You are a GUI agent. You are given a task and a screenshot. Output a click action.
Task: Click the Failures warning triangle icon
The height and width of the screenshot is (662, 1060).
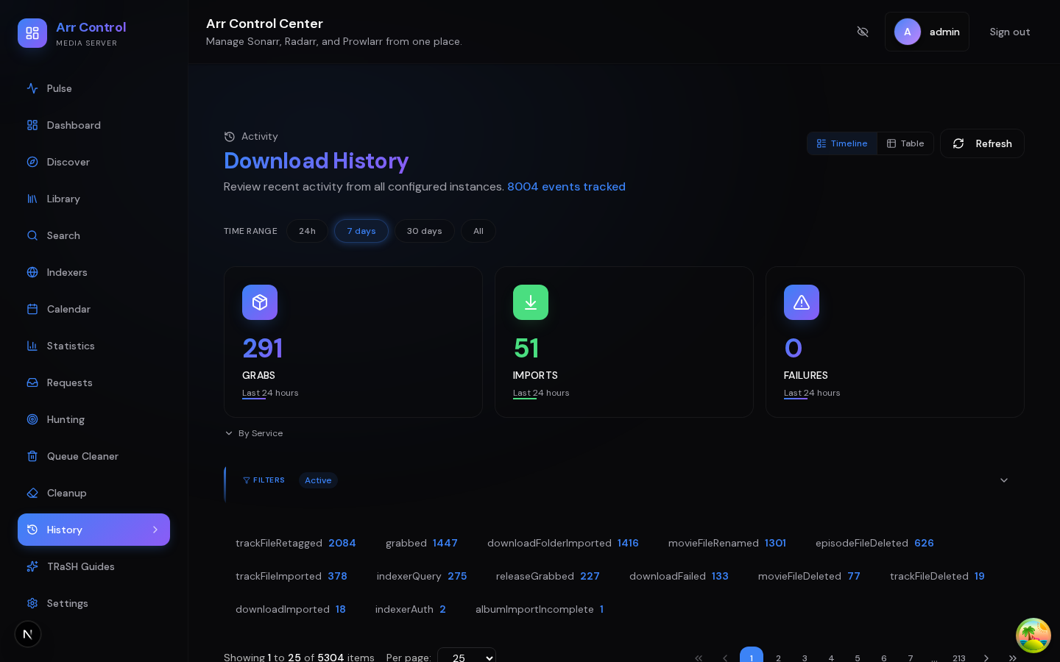[x=802, y=302]
